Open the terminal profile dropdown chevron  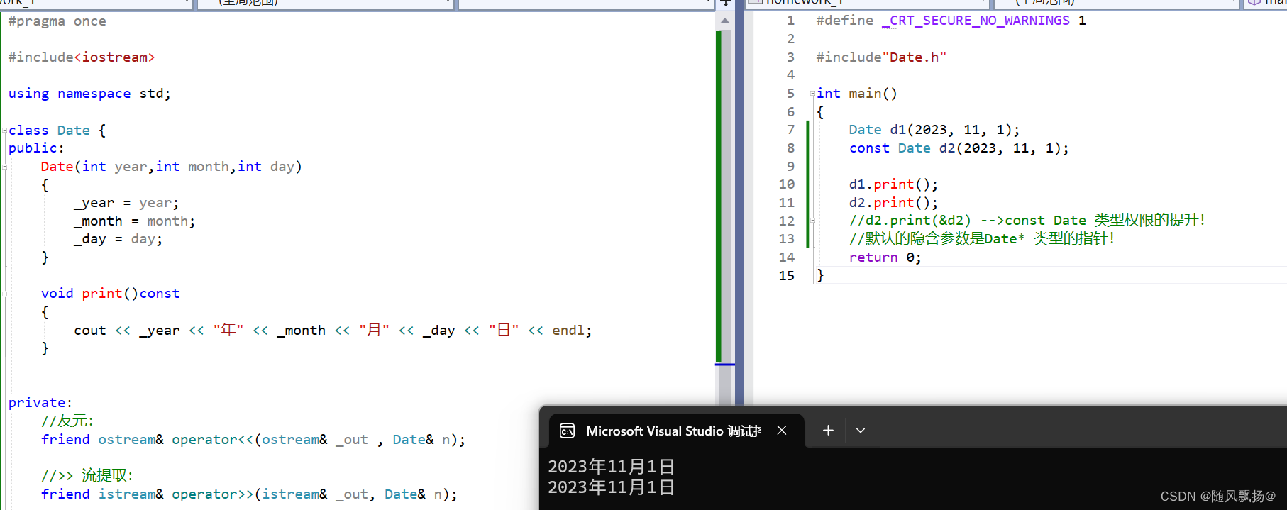tap(861, 431)
